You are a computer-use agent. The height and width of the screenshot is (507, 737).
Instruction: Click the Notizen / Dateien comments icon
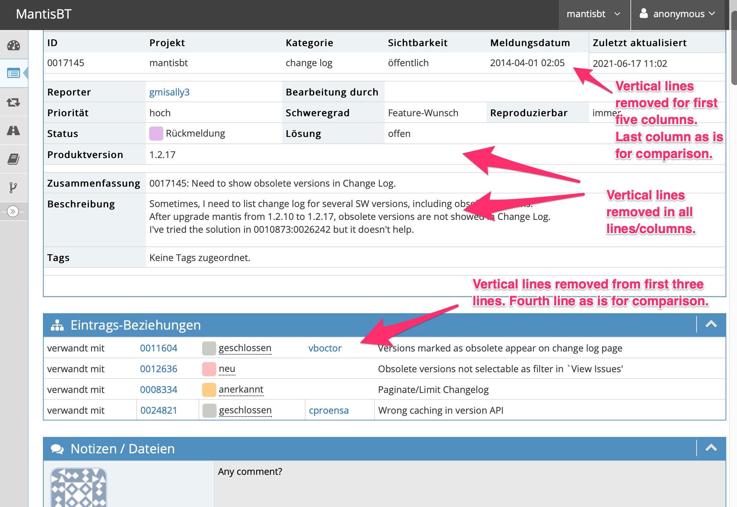coord(57,449)
